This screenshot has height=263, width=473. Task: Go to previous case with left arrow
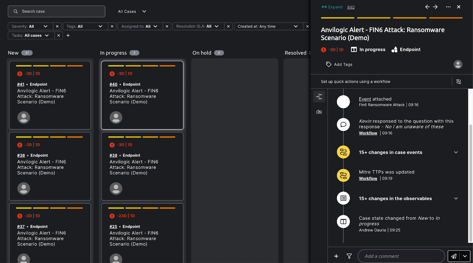(x=427, y=7)
